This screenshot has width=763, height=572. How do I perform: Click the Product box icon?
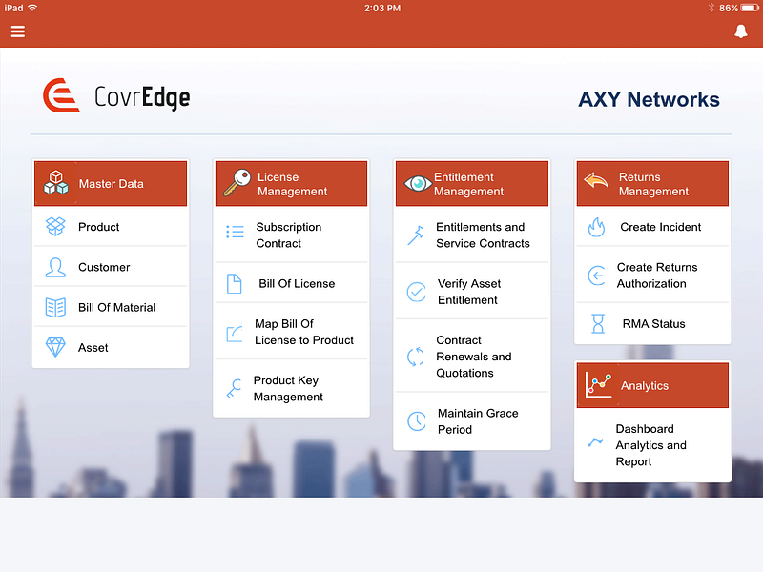coord(55,226)
